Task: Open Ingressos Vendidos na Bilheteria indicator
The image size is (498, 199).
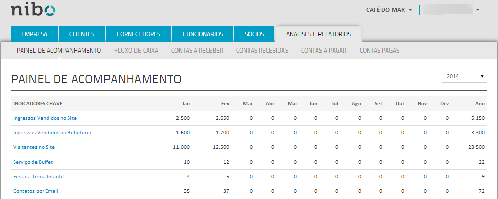Action: coord(52,132)
